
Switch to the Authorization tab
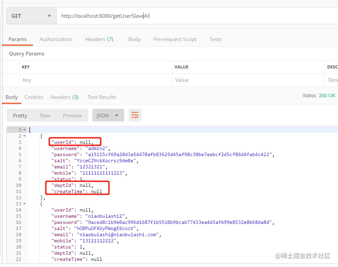(56, 39)
